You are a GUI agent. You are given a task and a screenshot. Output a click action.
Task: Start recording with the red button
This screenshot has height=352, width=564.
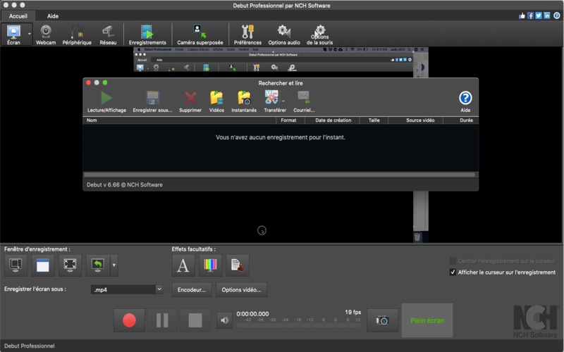pos(129,320)
